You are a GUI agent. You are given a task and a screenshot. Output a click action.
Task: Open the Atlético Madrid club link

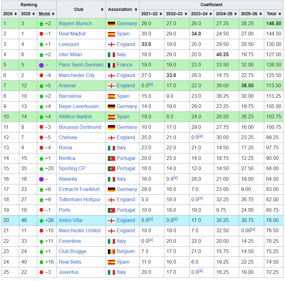(75, 116)
